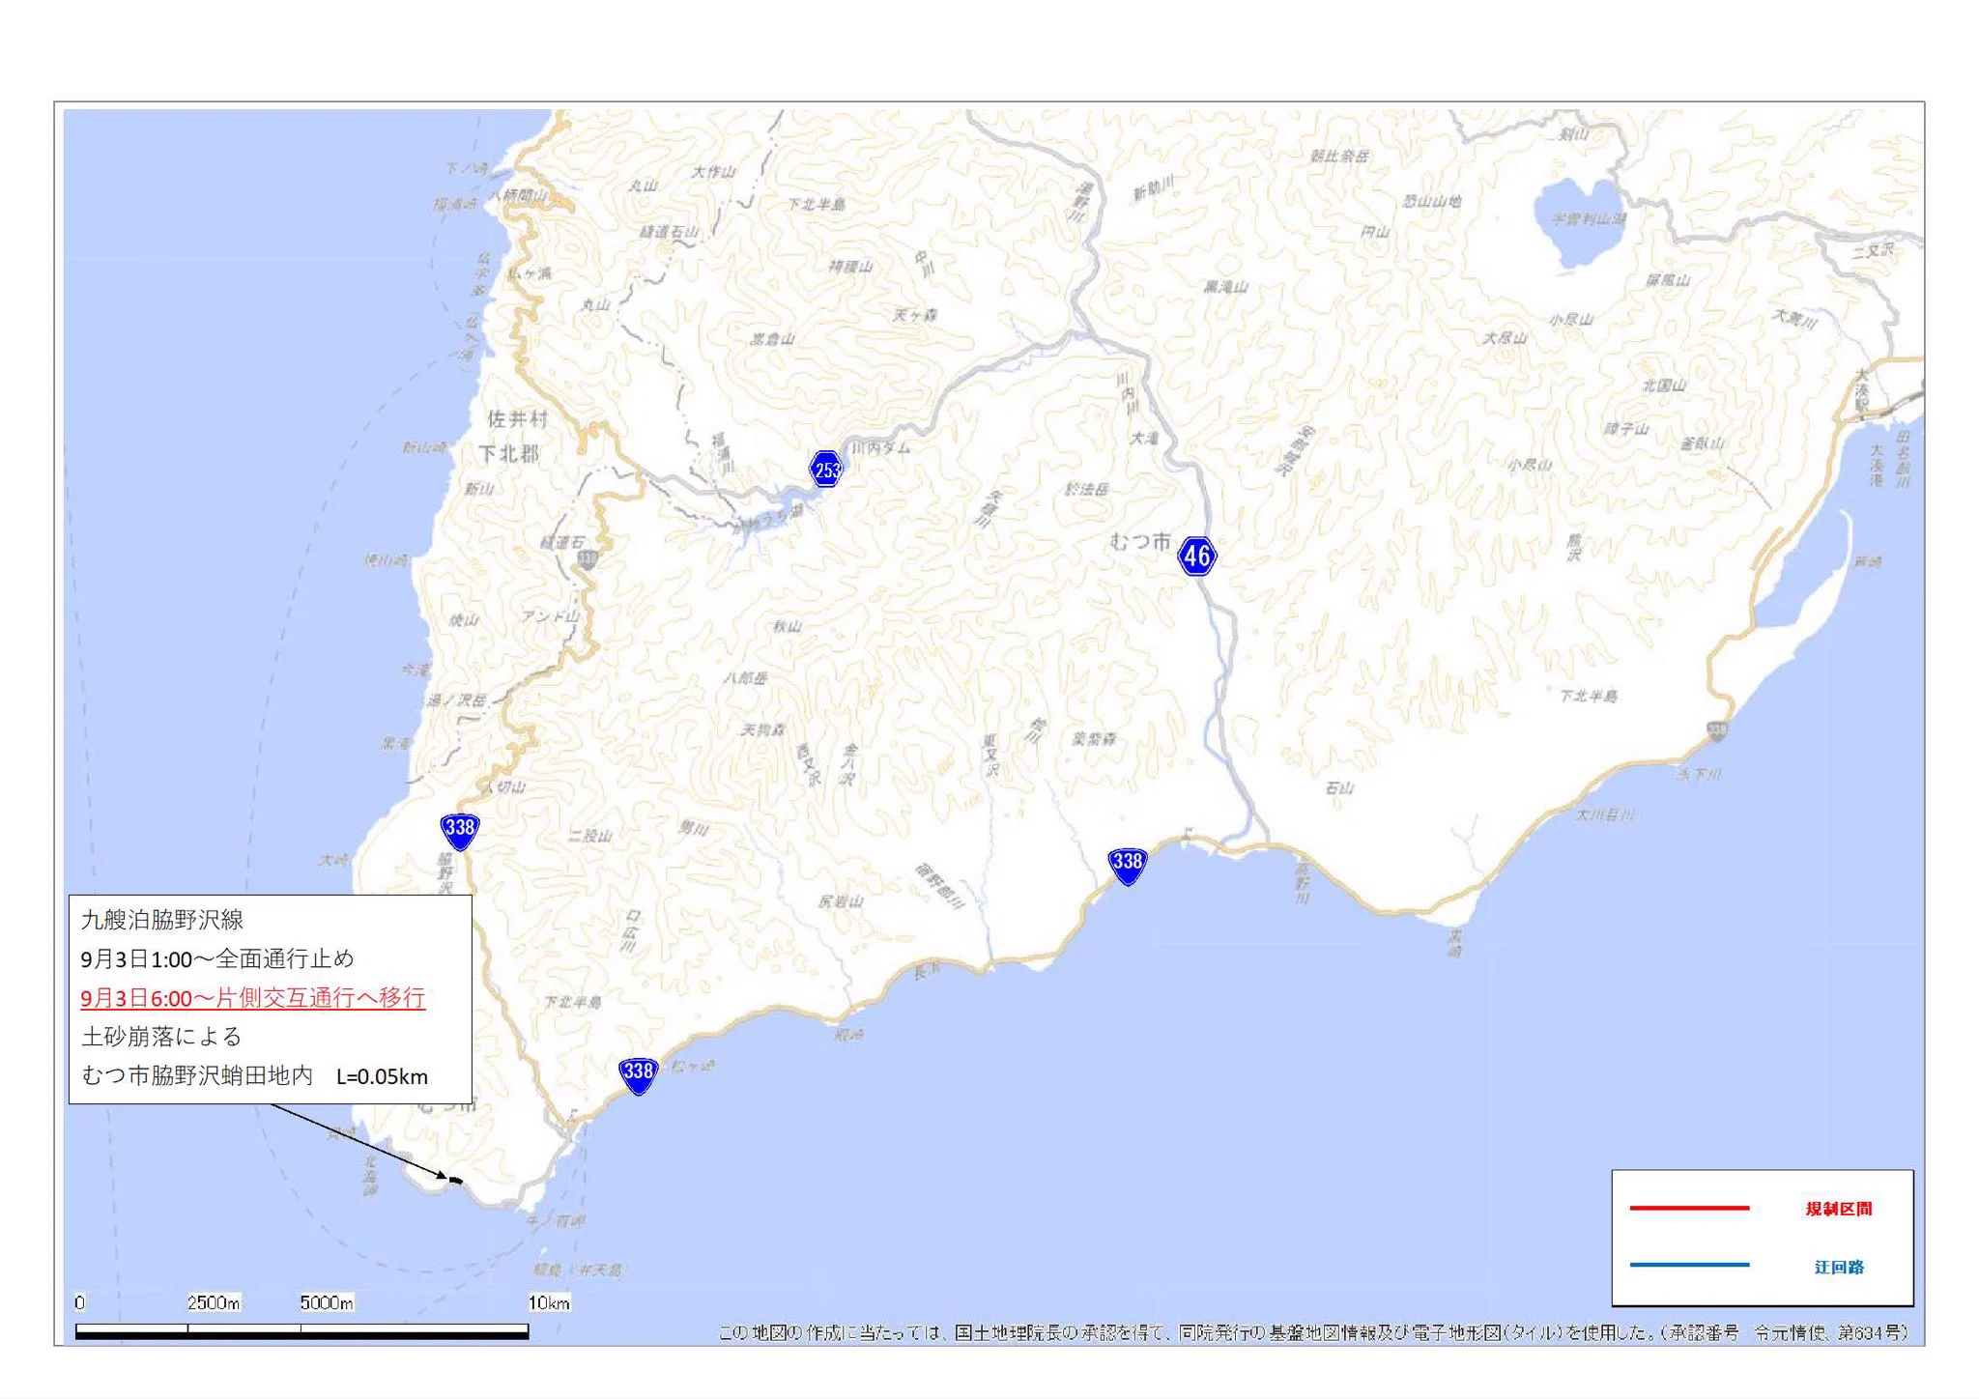Click the 5000m scale bar label
The width and height of the screenshot is (1979, 1399).
tap(326, 1302)
